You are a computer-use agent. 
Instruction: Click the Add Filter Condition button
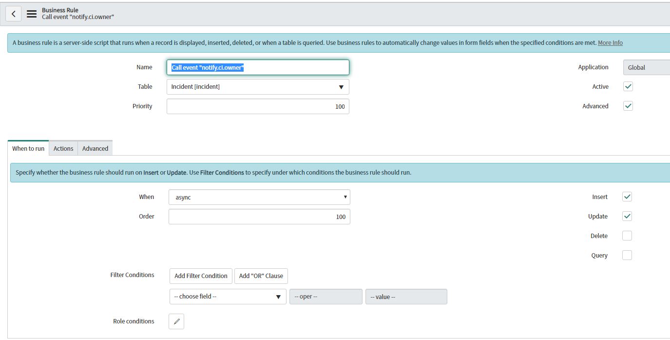point(201,276)
